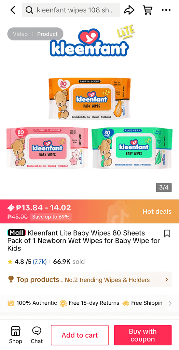The height and width of the screenshot is (350, 179).
Task: Tap the back arrow icon
Action: [x=13, y=10]
